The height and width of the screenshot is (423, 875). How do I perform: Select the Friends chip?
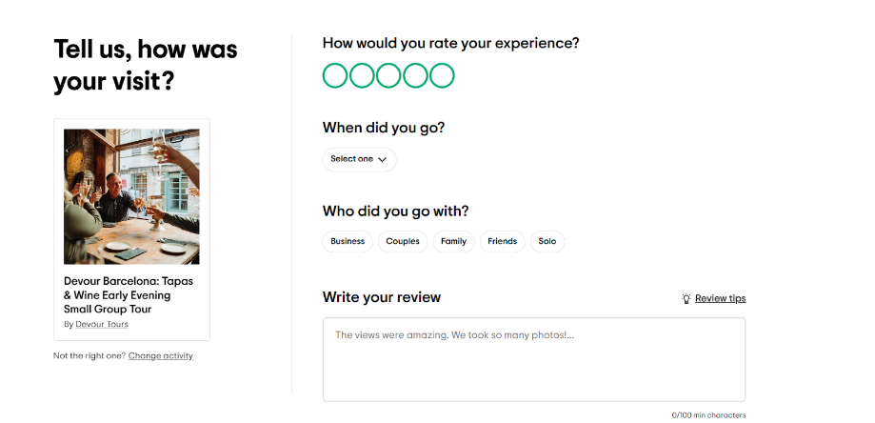click(502, 241)
